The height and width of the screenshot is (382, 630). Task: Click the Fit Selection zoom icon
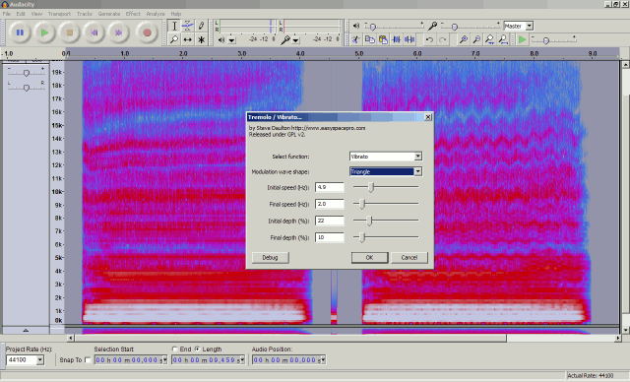[490, 39]
